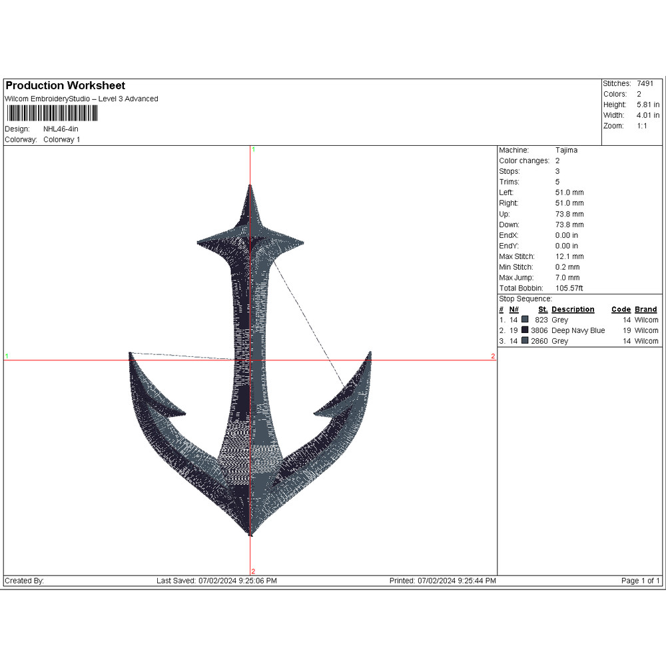Image resolution: width=666 pixels, height=666 pixels.
Task: Click the Page 1 of 1 indicator
Action: point(640,581)
